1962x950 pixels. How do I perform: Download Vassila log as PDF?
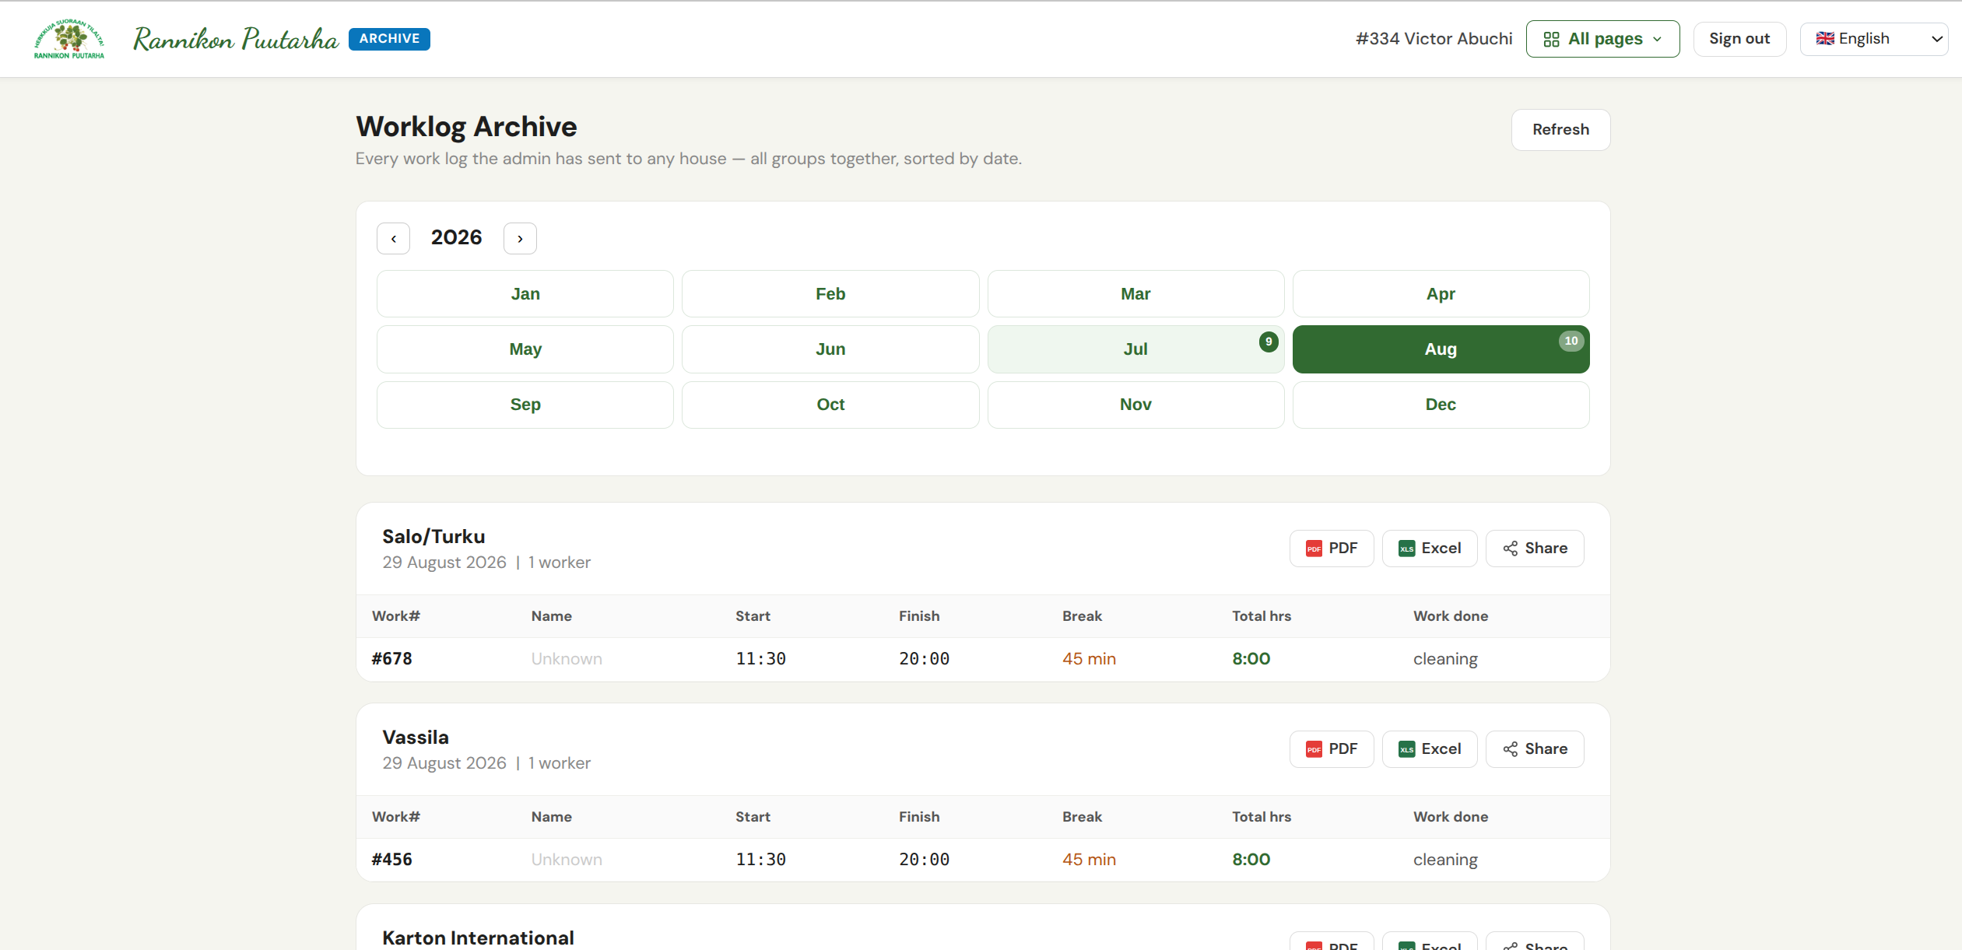point(1332,749)
